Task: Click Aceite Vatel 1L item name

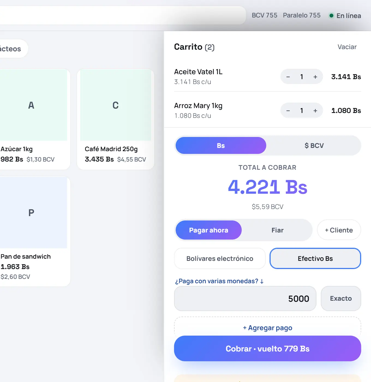Action: (198, 72)
